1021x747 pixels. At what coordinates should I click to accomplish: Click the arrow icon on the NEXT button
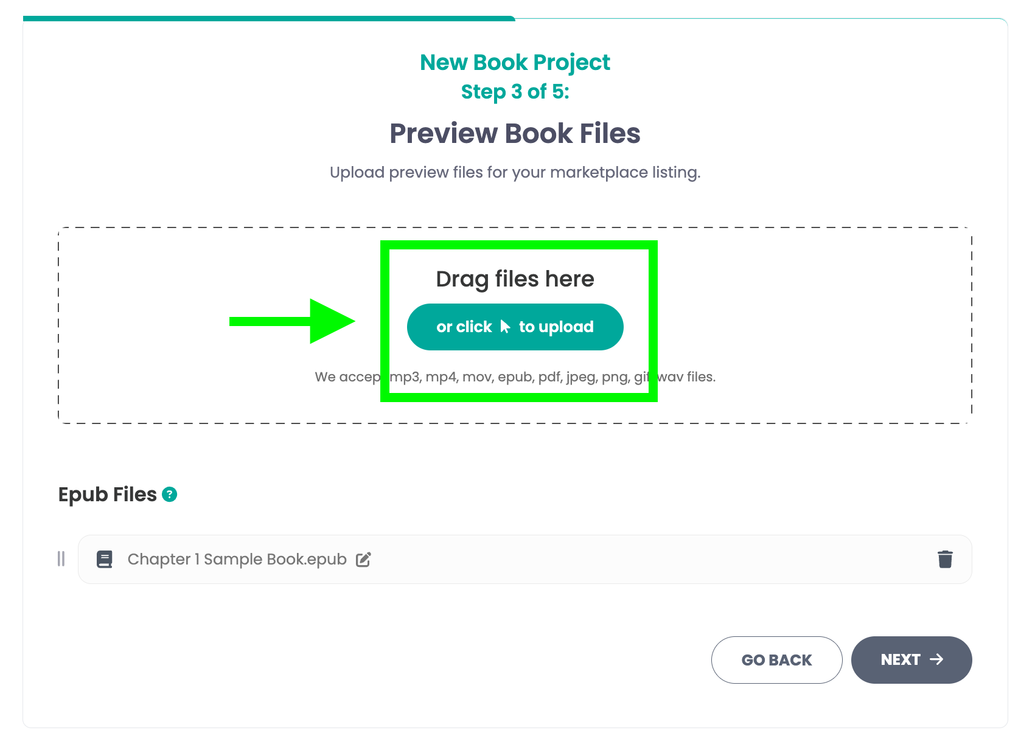tap(936, 659)
